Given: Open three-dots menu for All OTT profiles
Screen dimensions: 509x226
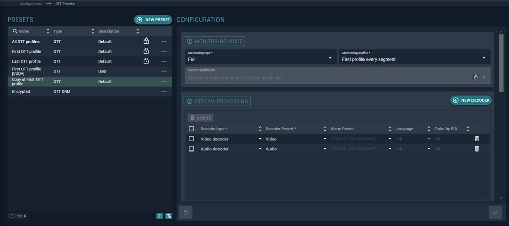Looking at the screenshot, I should (x=164, y=42).
